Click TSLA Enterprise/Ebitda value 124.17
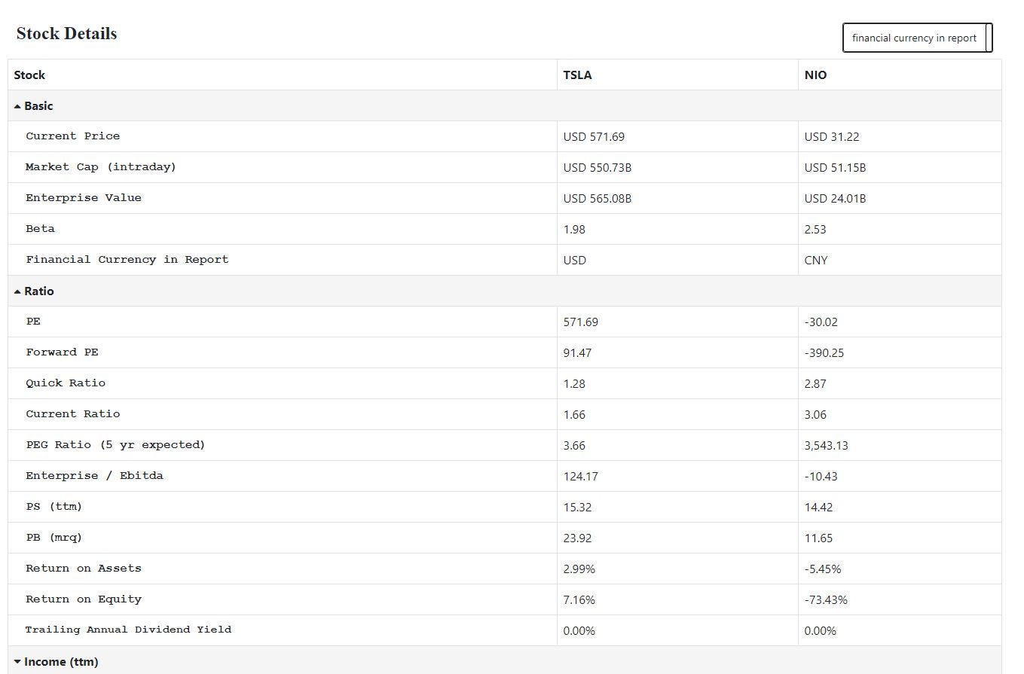Image resolution: width=1024 pixels, height=674 pixels. pyautogui.click(x=581, y=477)
